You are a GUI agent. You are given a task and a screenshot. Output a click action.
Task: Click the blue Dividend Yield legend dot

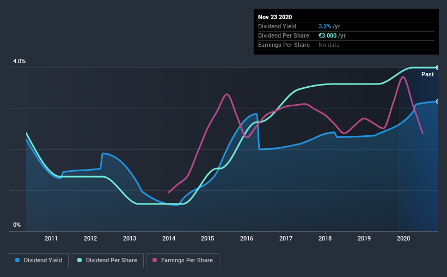pyautogui.click(x=17, y=260)
